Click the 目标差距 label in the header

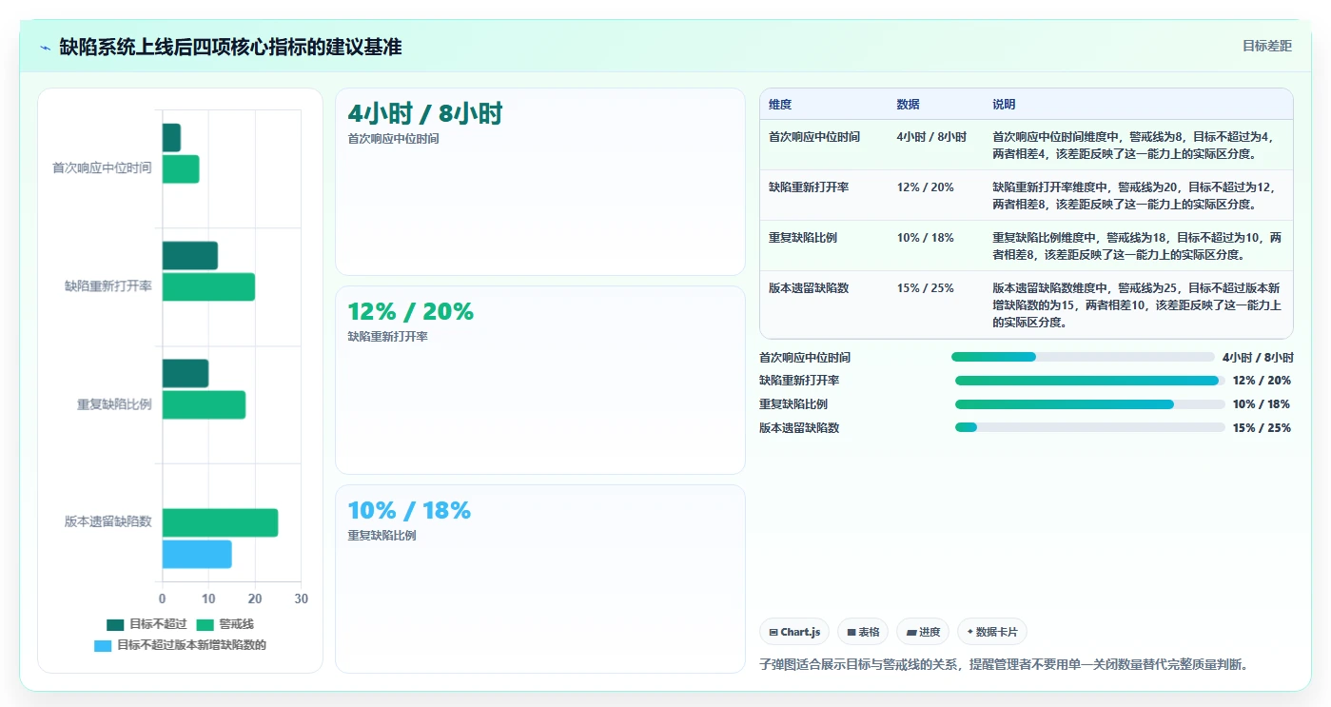[1266, 46]
